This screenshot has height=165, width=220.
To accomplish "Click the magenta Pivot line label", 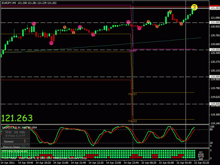I will (x=133, y=51).
